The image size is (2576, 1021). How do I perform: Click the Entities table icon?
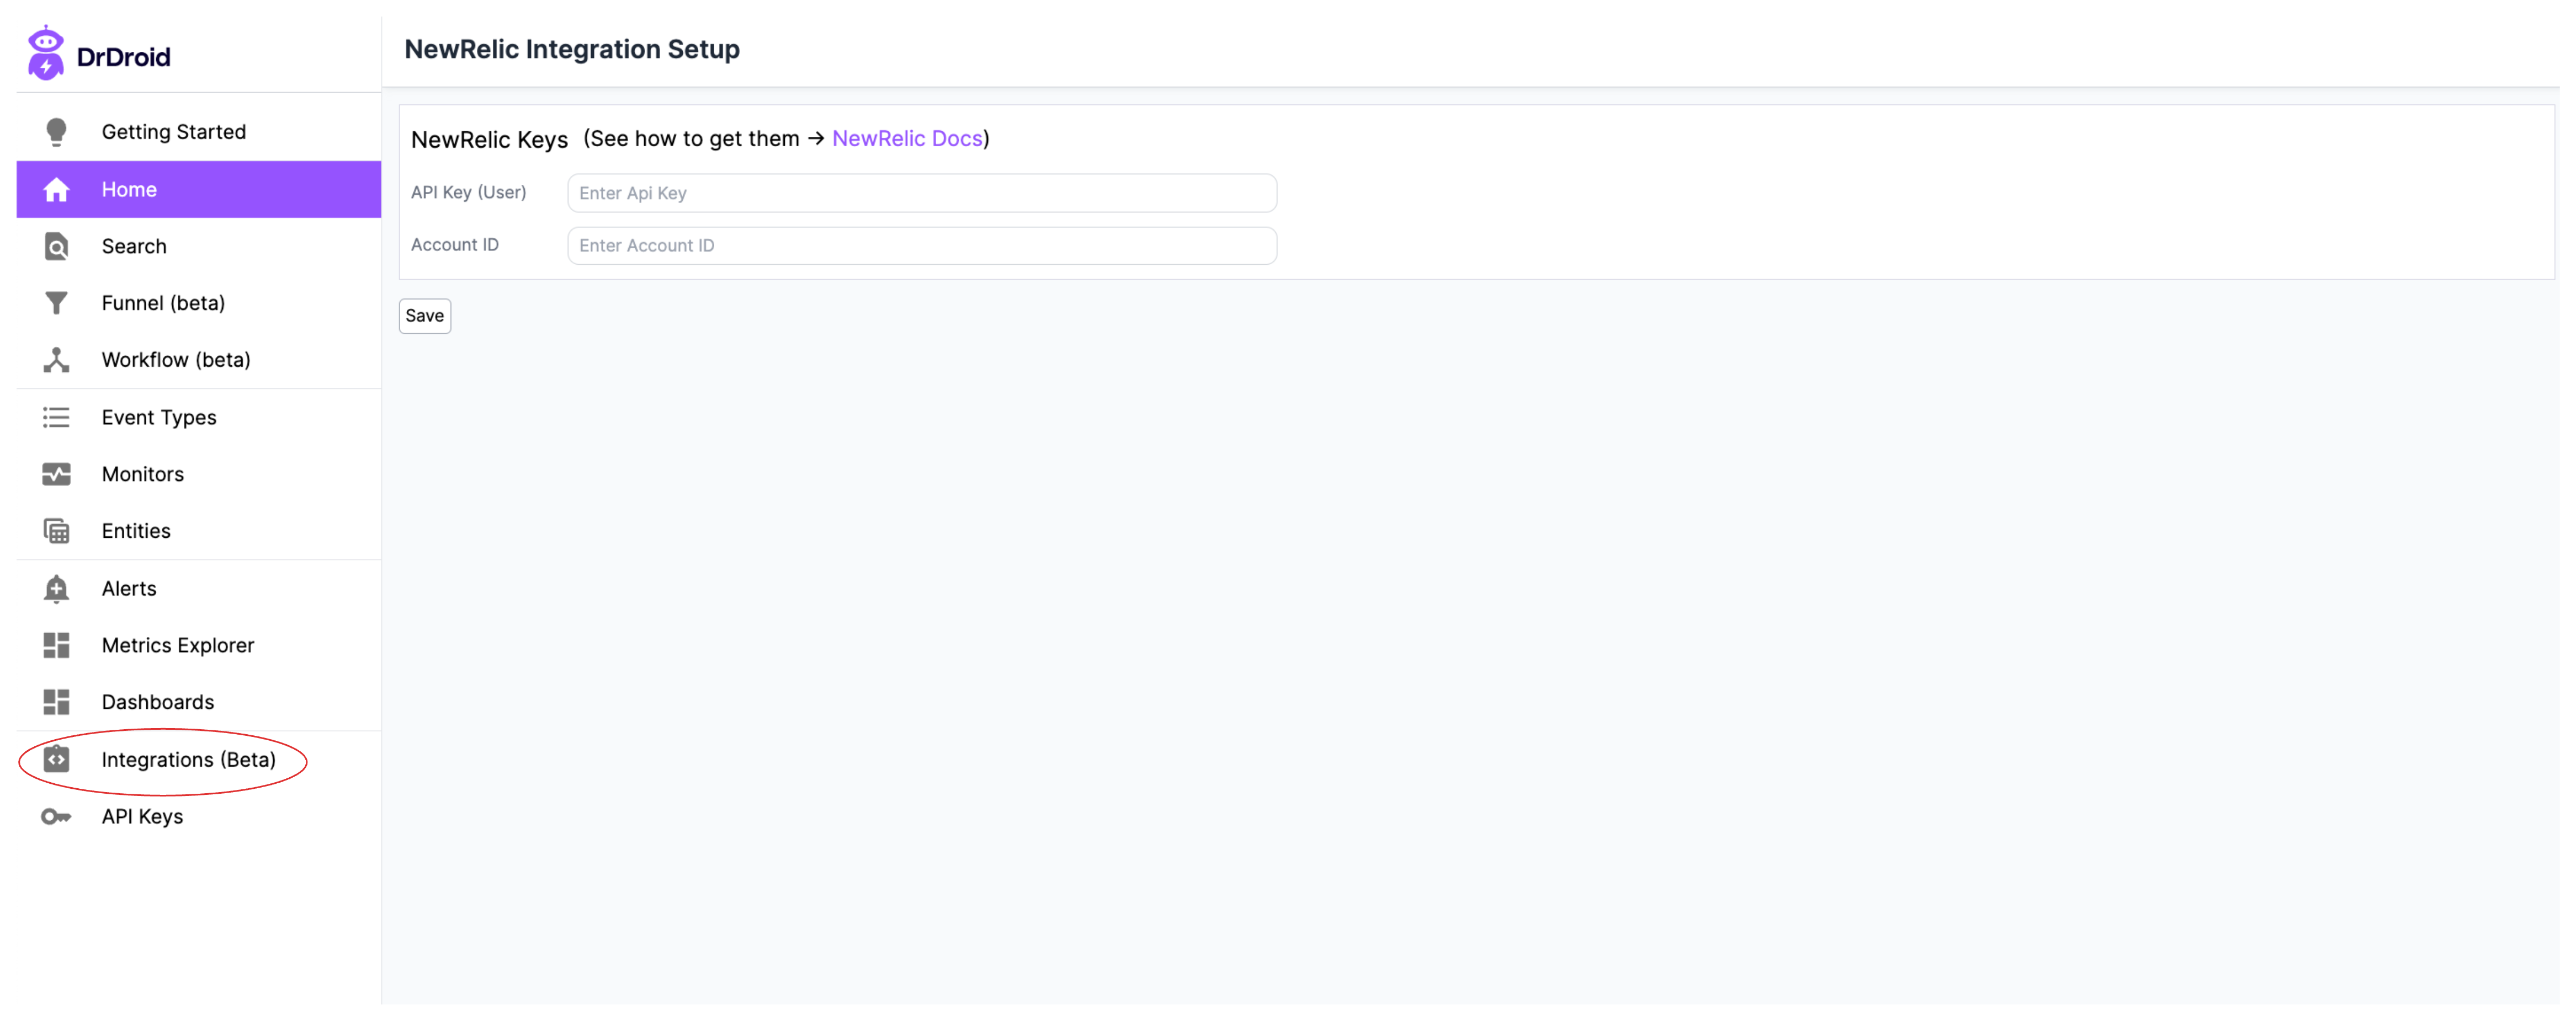point(56,532)
